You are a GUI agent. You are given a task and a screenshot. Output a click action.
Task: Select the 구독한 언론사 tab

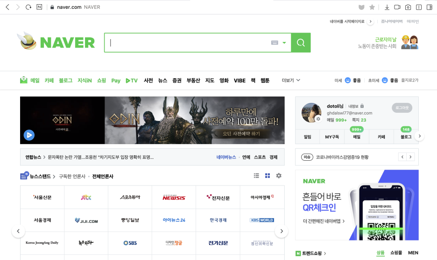[x=72, y=176]
